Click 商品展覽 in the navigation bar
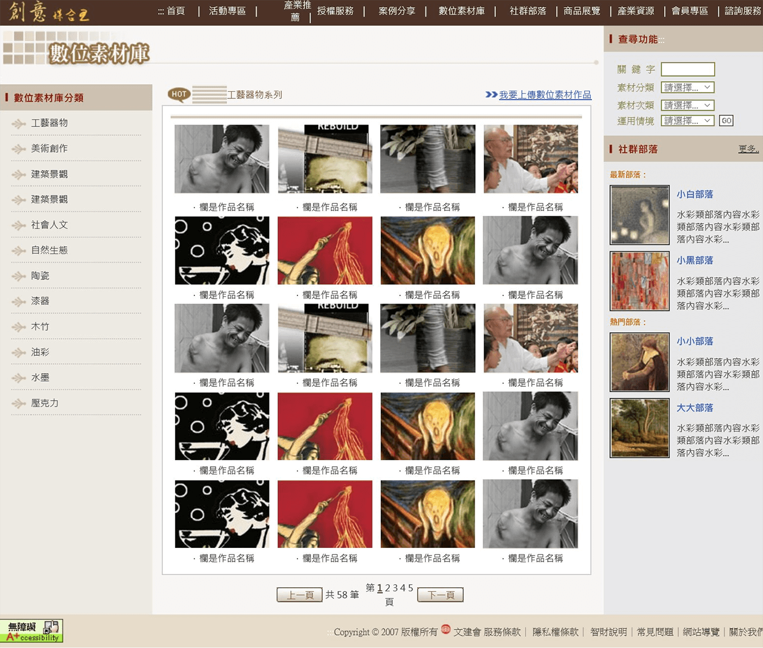Screen dimensions: 763x648 click(582, 11)
